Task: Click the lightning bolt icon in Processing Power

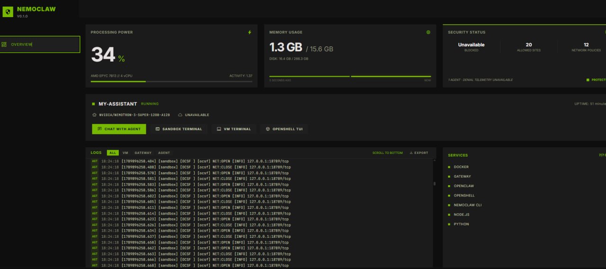Action: pos(250,32)
